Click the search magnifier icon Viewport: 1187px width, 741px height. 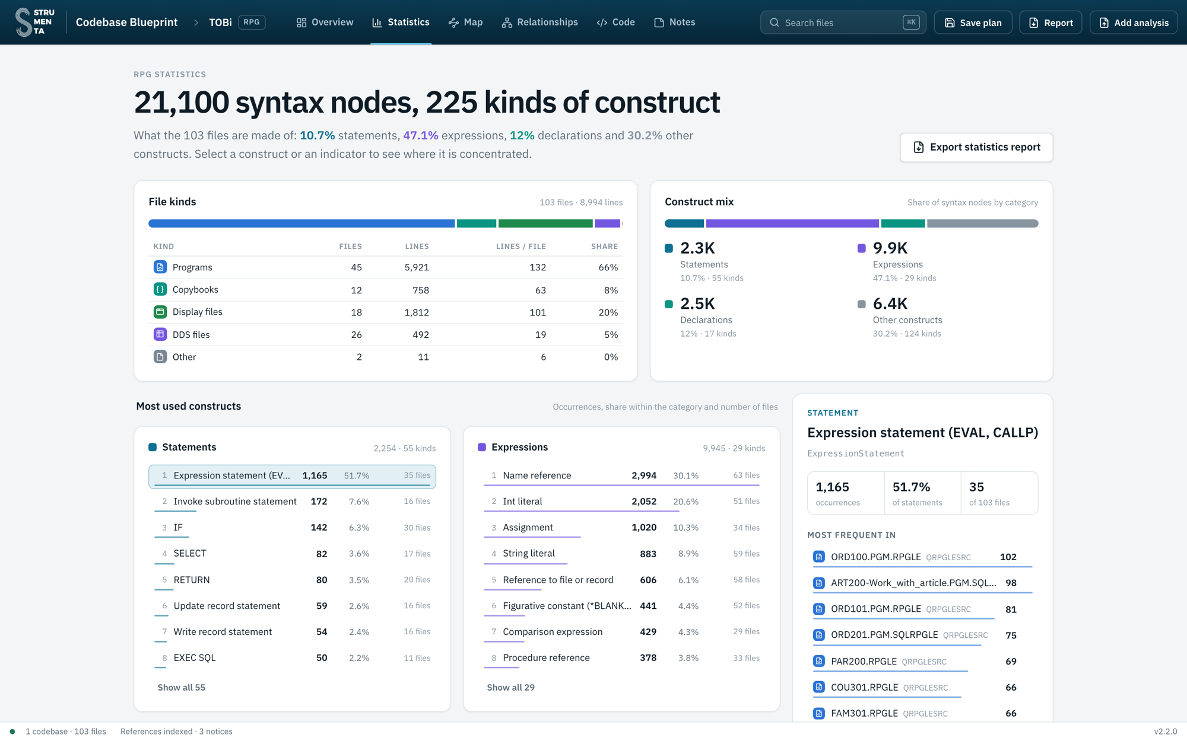pos(774,23)
